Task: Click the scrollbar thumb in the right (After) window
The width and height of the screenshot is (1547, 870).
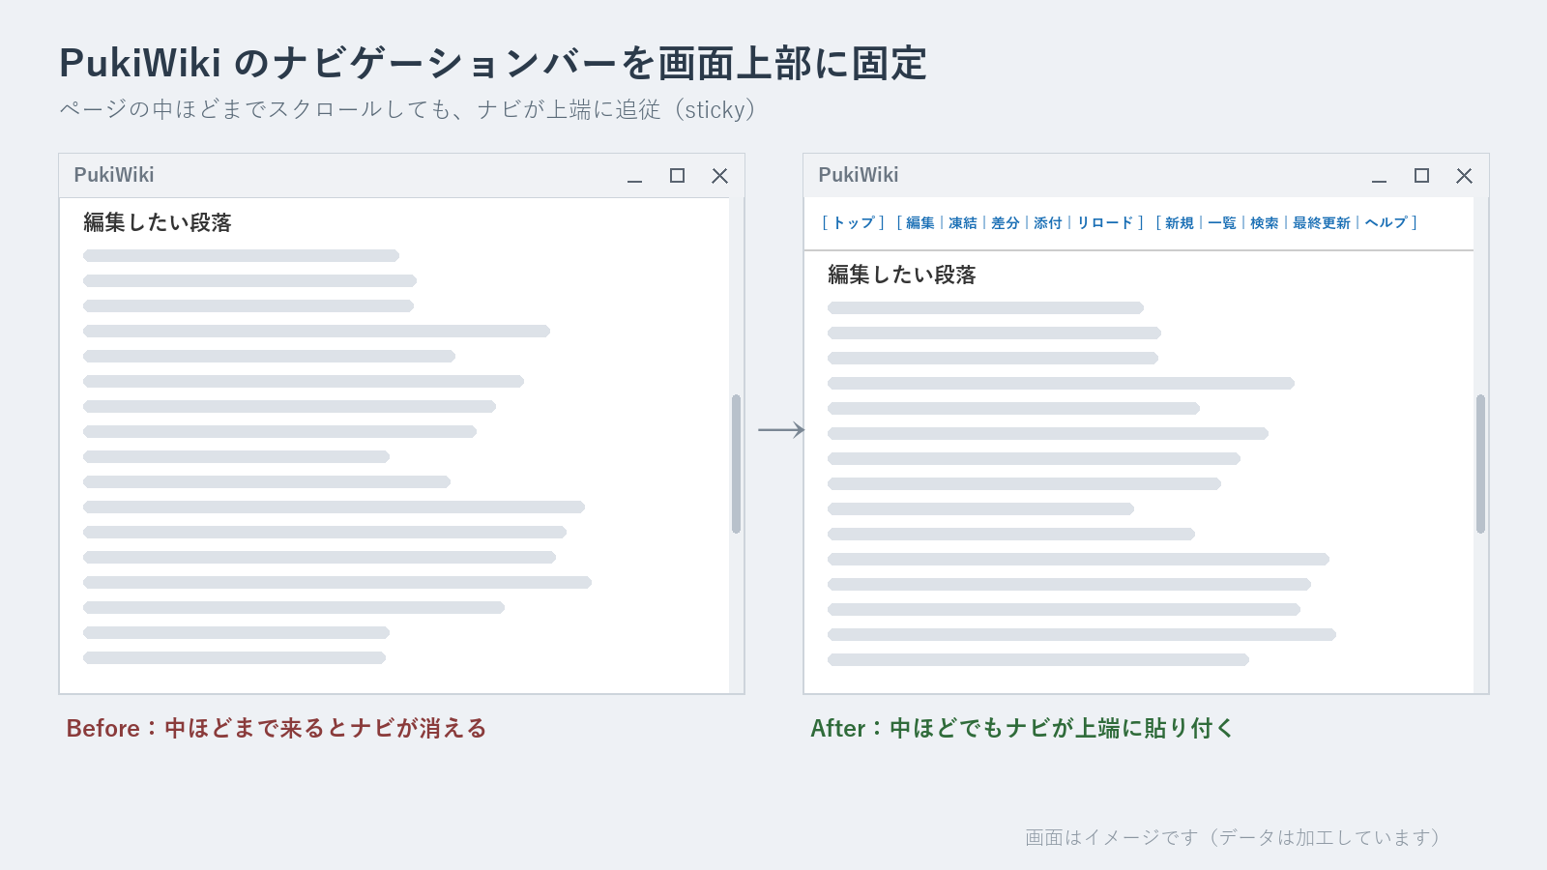Action: (x=1480, y=464)
